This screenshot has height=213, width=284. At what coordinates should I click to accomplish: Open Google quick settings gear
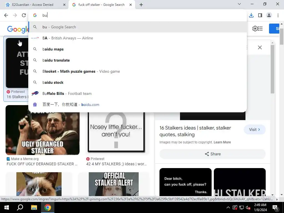click(255, 29)
